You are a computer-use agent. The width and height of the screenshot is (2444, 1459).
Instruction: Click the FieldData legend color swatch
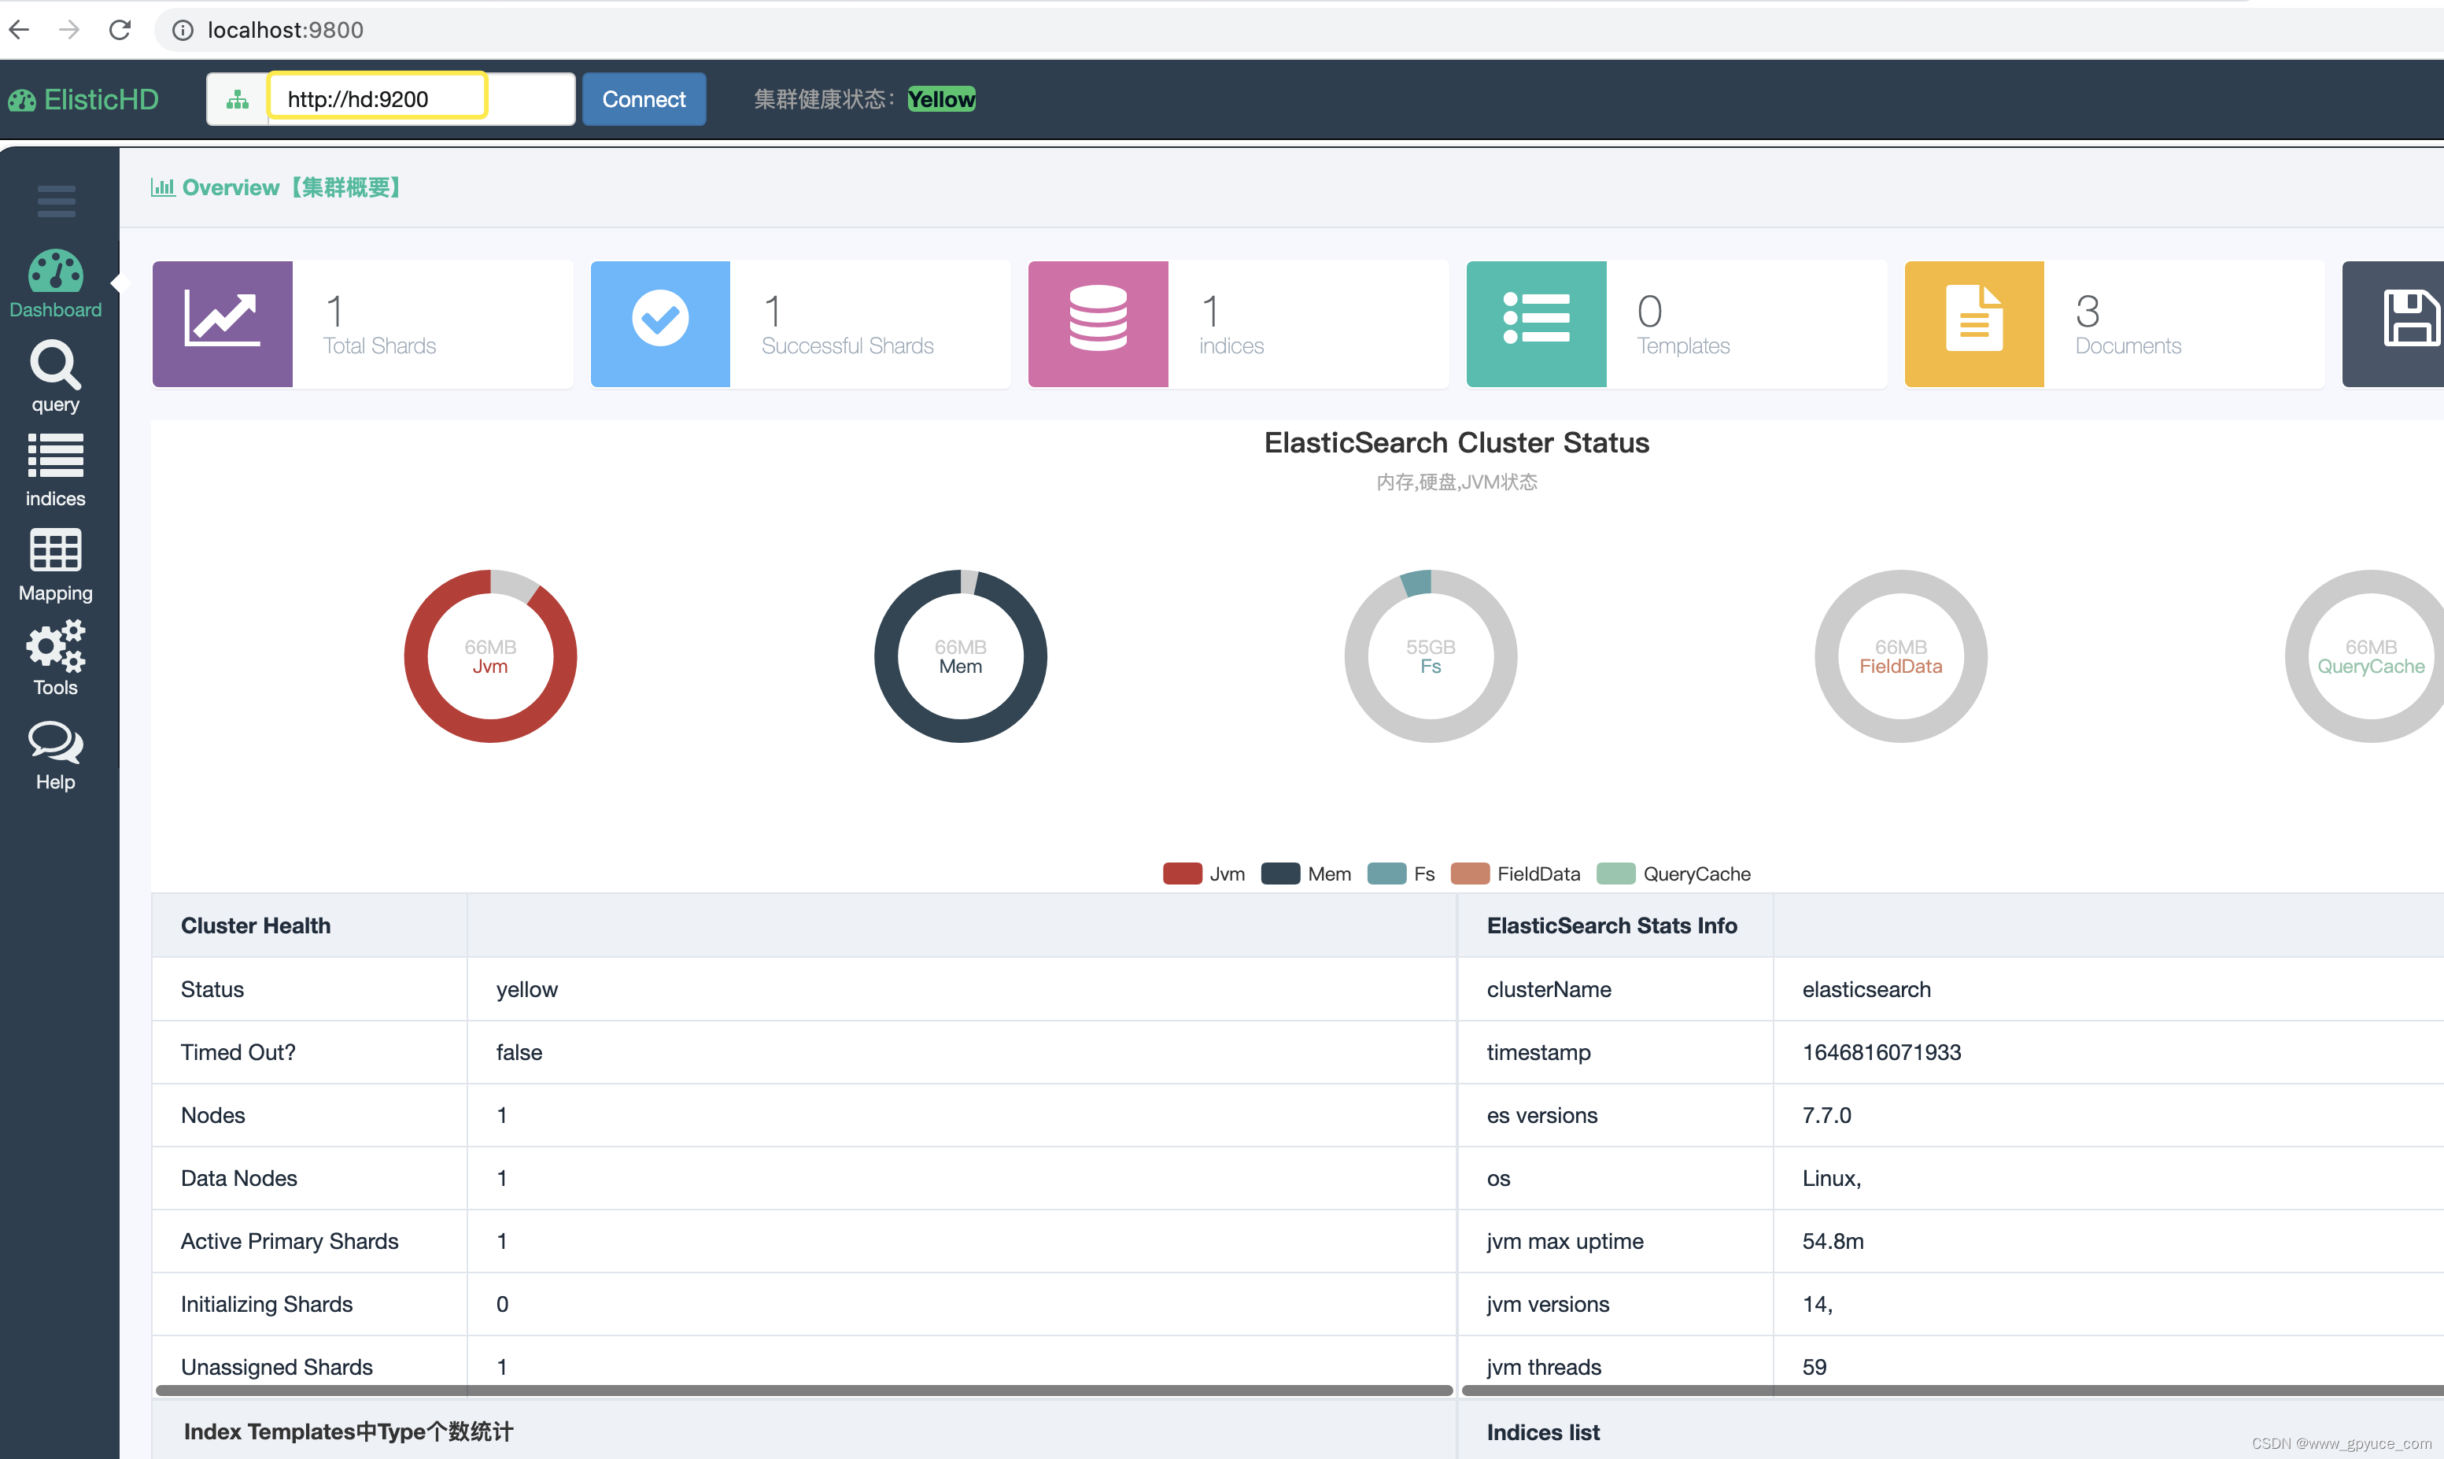pos(1471,873)
